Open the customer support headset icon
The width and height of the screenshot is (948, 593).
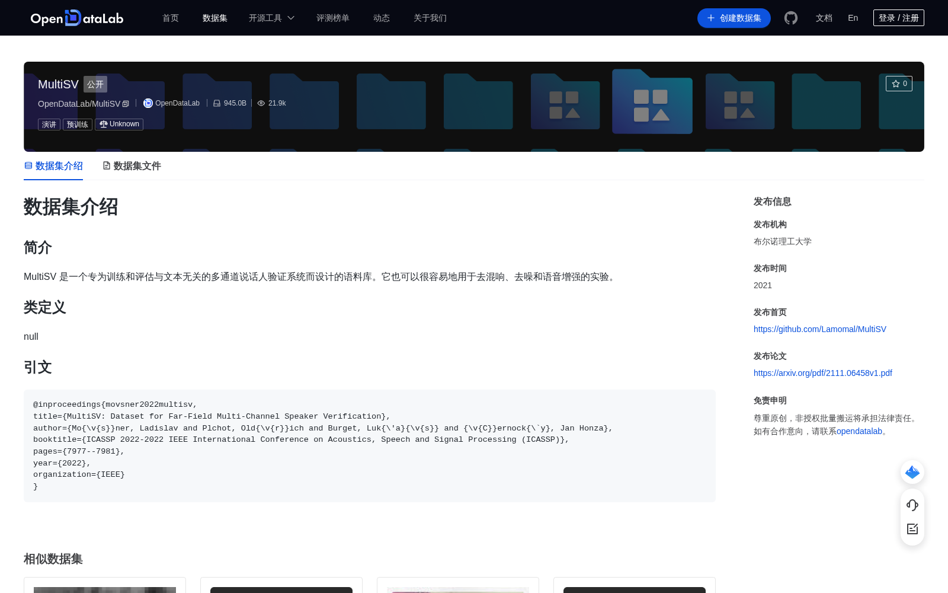(912, 505)
